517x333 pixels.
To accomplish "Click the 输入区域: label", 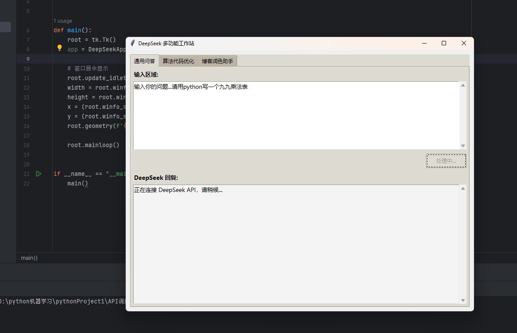I will (146, 74).
